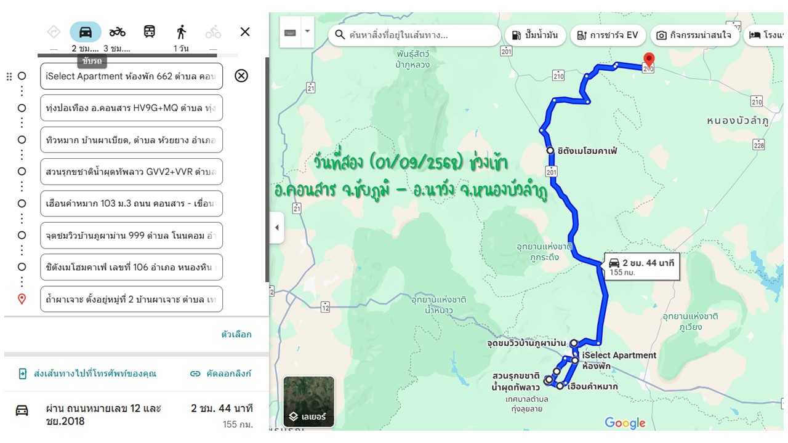Select the cycling travel mode icon
Viewport: 788px width, 443px height.
coord(213,32)
